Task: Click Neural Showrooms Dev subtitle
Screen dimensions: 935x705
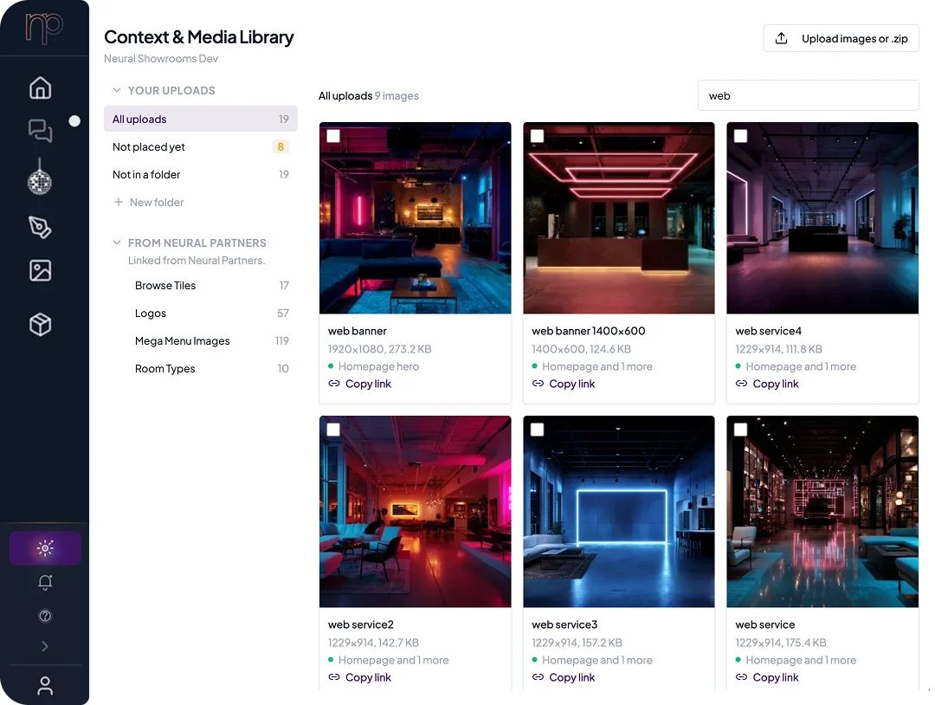Action: tap(161, 58)
